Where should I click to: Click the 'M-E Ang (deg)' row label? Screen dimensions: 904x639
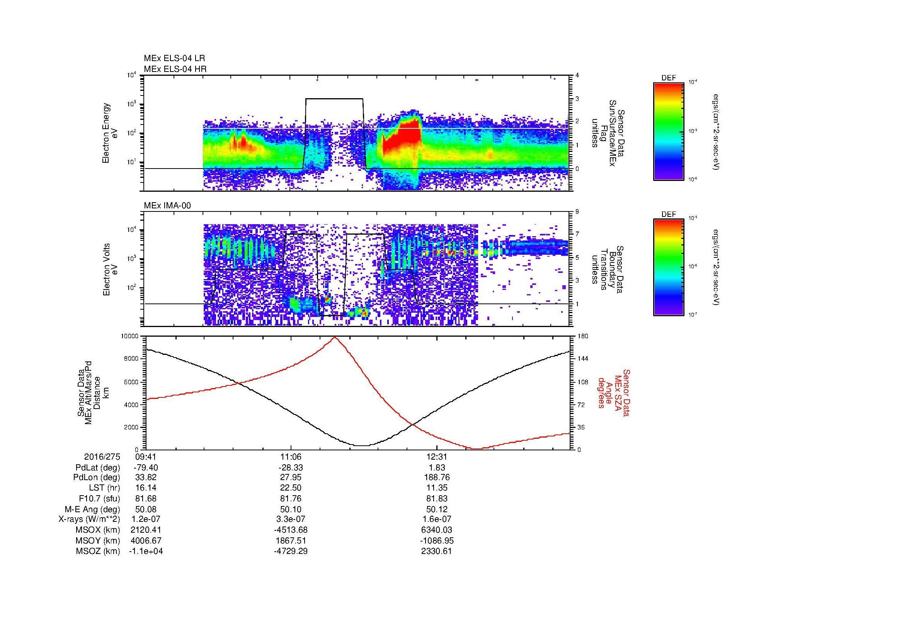tap(92, 509)
